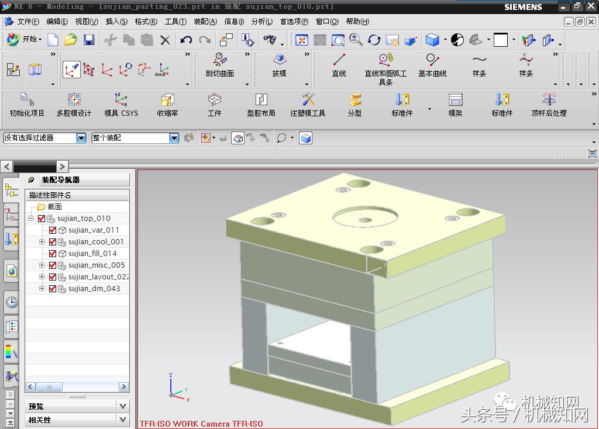Click the Save disk icon
Viewport: 599px width, 429px height.
(x=89, y=40)
